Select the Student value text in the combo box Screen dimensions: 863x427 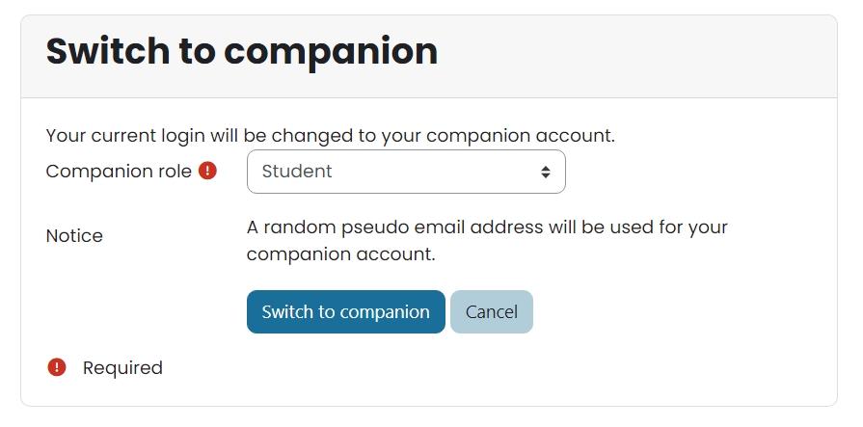297,172
